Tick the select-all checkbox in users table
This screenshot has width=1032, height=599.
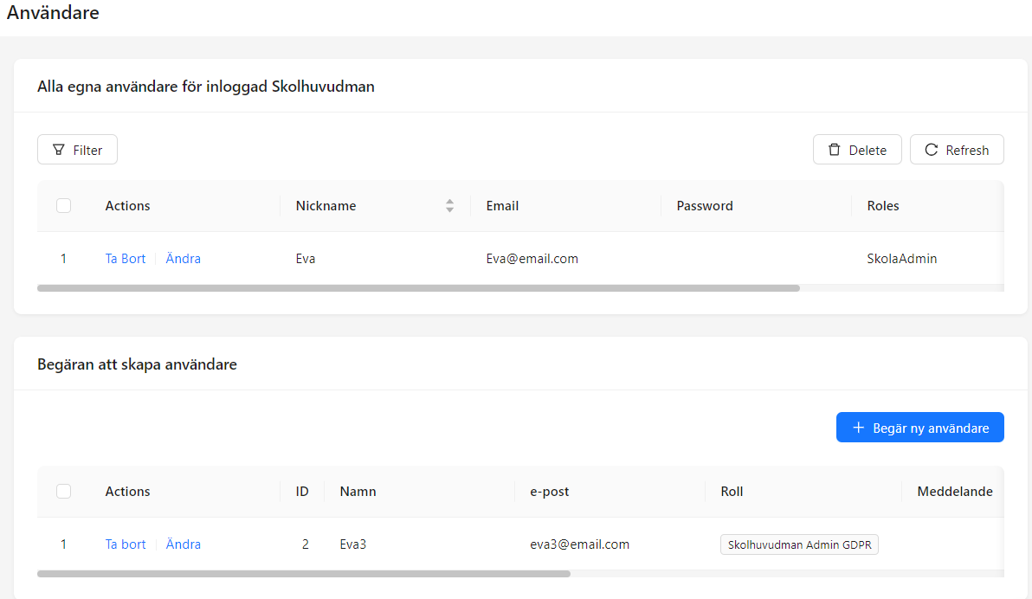click(x=64, y=206)
